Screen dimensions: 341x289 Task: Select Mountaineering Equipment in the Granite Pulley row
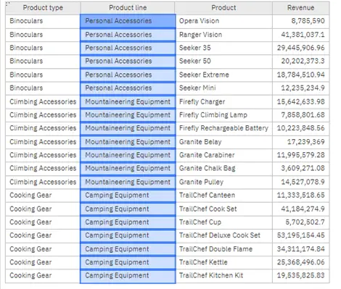pos(128,182)
